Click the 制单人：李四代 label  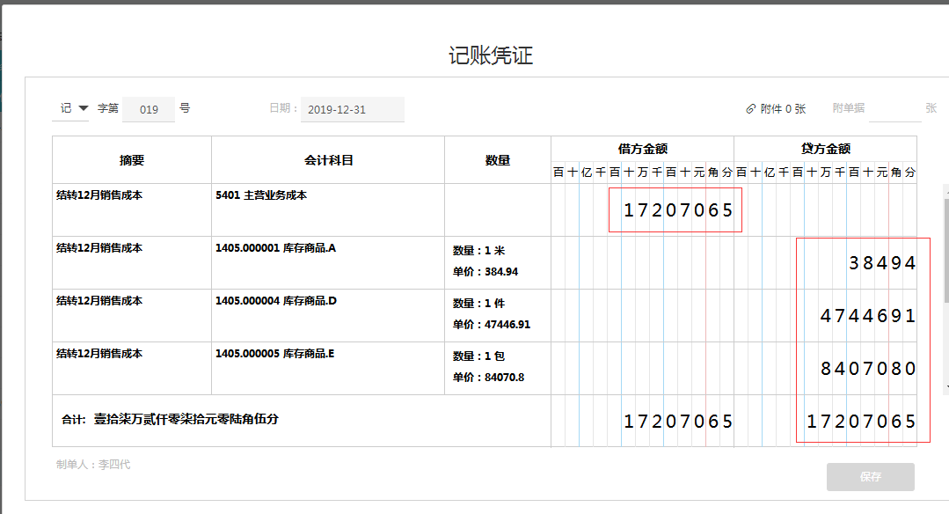(93, 465)
